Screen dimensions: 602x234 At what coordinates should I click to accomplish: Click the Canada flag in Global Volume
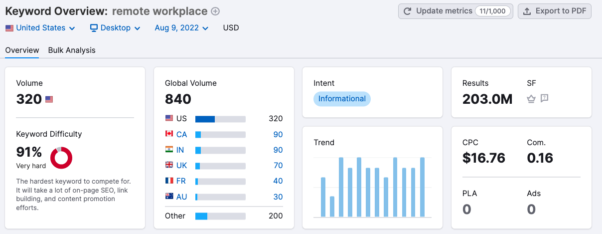[x=169, y=134]
